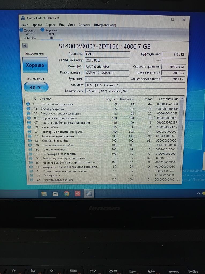This screenshot has width=205, height=274.
Task: Click the Текущее column header
Action: click(x=111, y=99)
